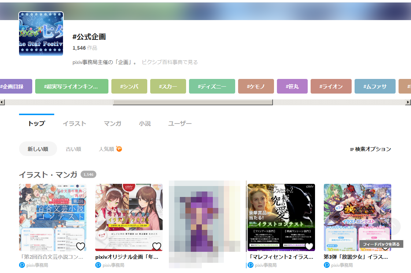Switch to the トップ tab

pos(36,123)
